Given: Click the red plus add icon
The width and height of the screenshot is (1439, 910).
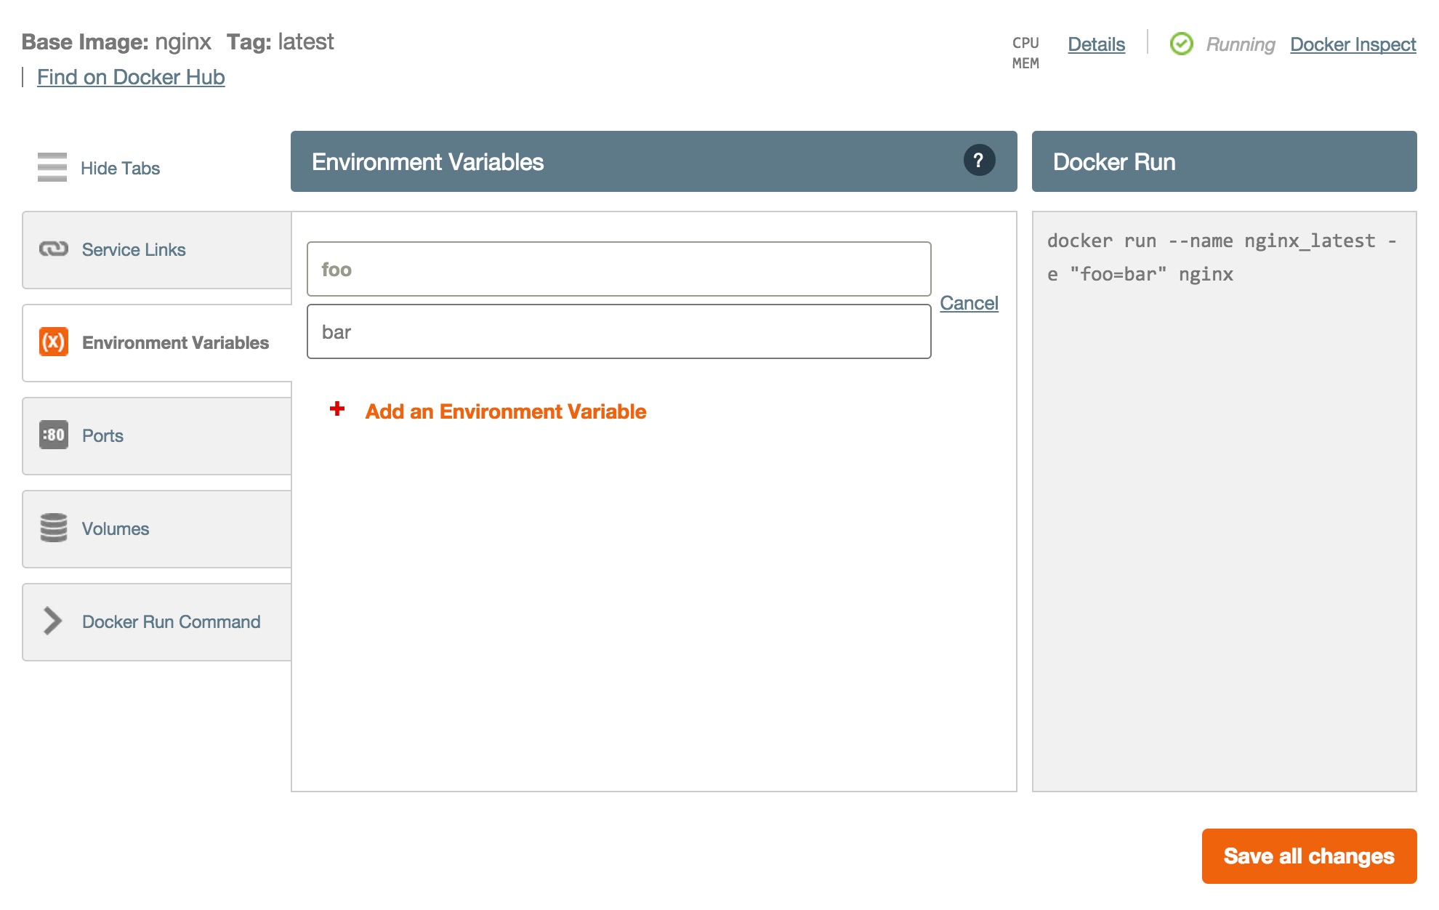Looking at the screenshot, I should 337,408.
